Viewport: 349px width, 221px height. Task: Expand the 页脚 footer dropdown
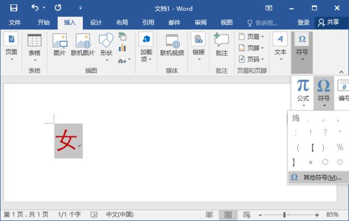(x=251, y=48)
